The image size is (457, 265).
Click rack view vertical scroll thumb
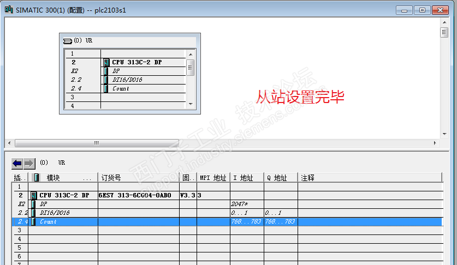click(x=191, y=68)
